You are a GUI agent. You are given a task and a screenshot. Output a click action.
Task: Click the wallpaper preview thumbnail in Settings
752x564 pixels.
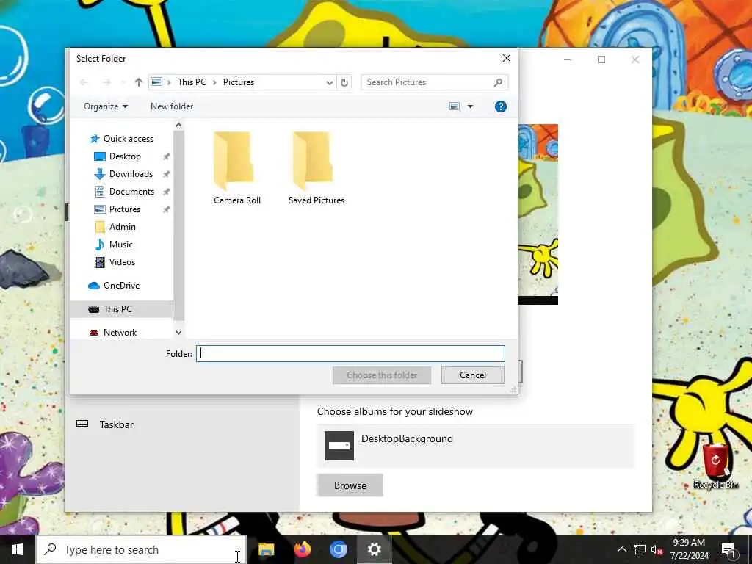pyautogui.click(x=538, y=214)
